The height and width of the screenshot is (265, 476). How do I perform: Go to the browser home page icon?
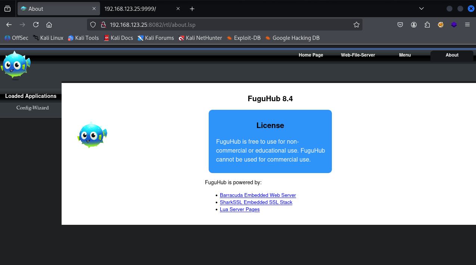coord(49,25)
